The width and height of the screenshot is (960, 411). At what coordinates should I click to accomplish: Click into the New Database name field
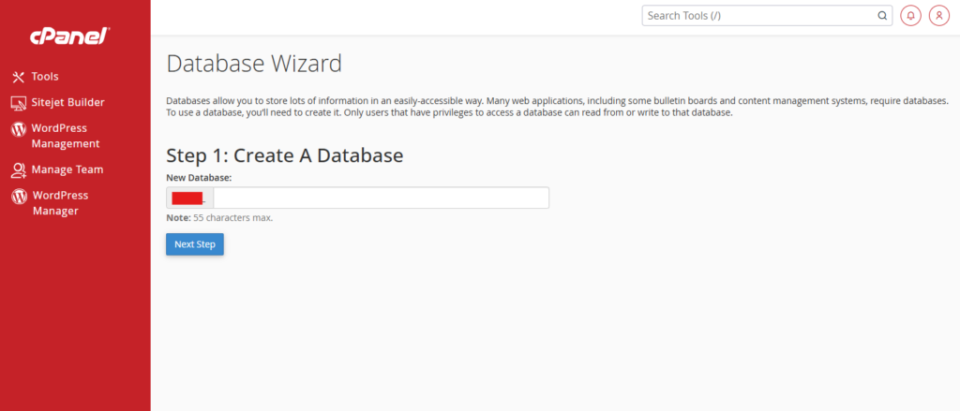pyautogui.click(x=380, y=198)
